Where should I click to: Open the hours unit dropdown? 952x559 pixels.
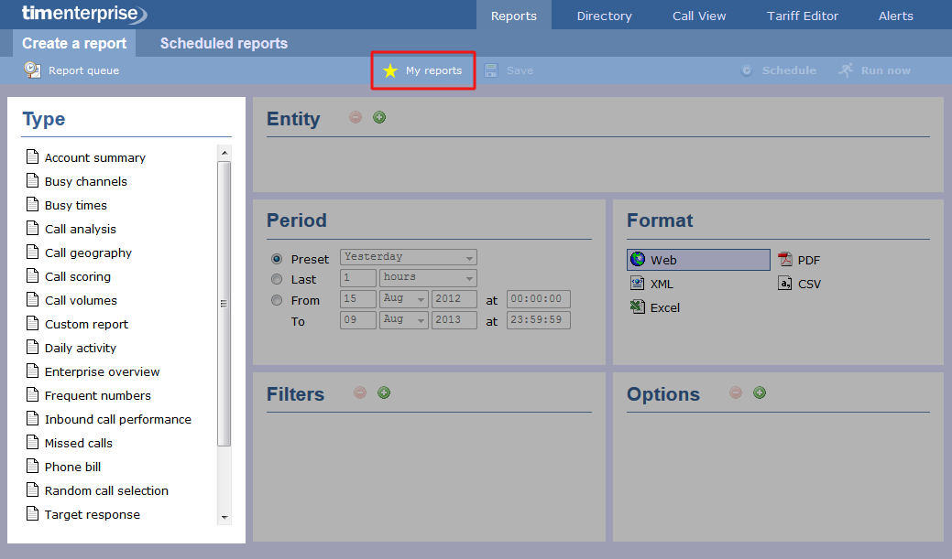(x=427, y=278)
